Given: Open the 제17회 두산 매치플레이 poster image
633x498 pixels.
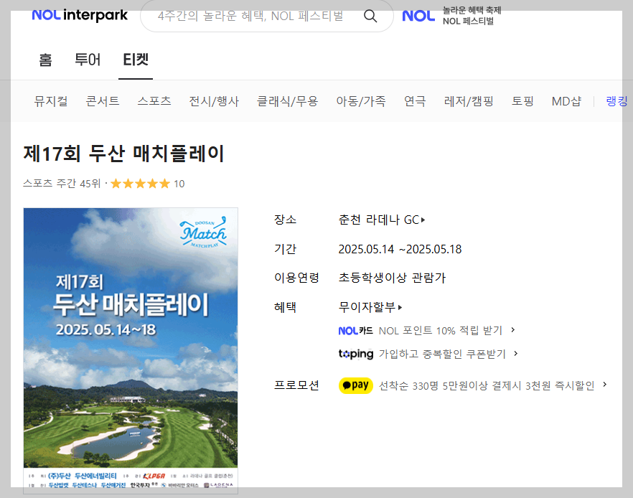Looking at the screenshot, I should click(x=131, y=350).
